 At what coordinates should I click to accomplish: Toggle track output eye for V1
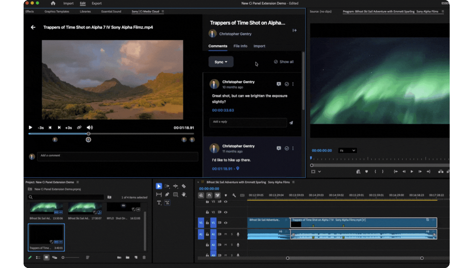(x=225, y=223)
